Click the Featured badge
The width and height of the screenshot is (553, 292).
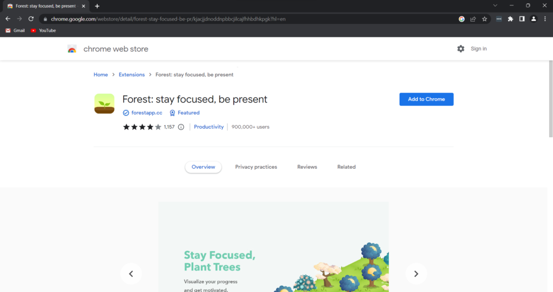(x=185, y=112)
